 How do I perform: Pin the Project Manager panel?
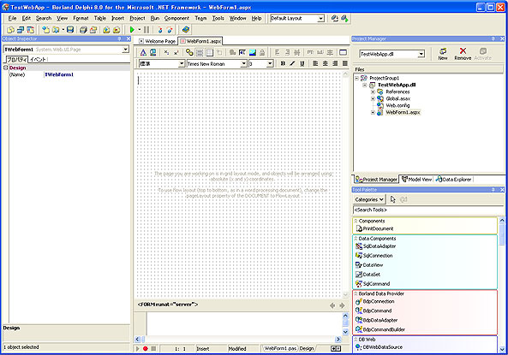point(493,38)
